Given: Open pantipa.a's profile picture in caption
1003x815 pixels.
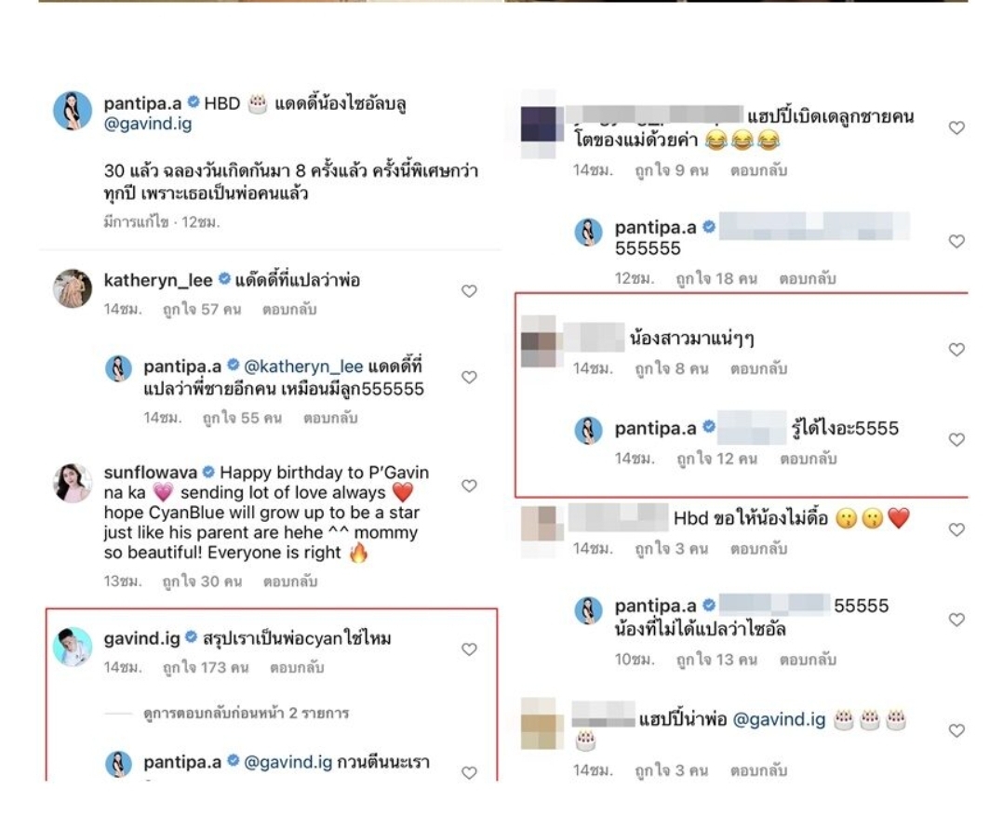Looking at the screenshot, I should (x=73, y=110).
